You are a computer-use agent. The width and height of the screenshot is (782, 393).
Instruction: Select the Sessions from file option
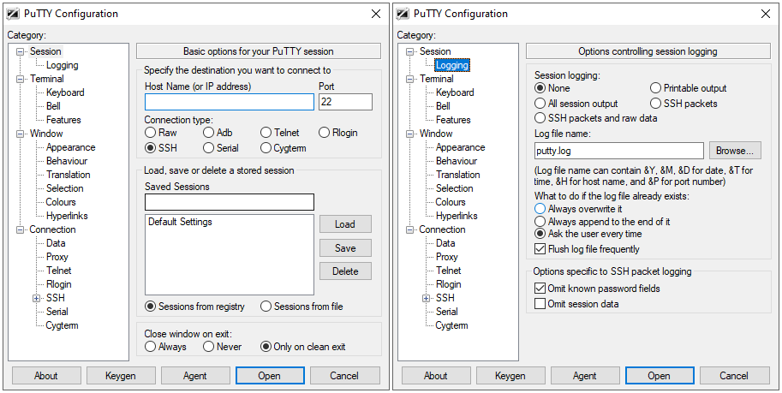301,307
